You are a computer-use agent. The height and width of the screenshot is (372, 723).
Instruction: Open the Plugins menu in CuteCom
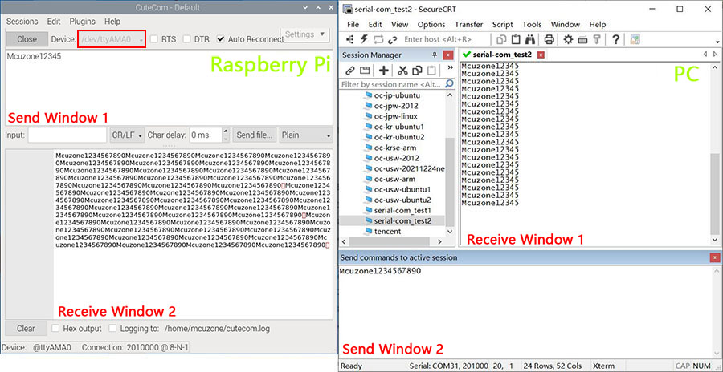[83, 21]
